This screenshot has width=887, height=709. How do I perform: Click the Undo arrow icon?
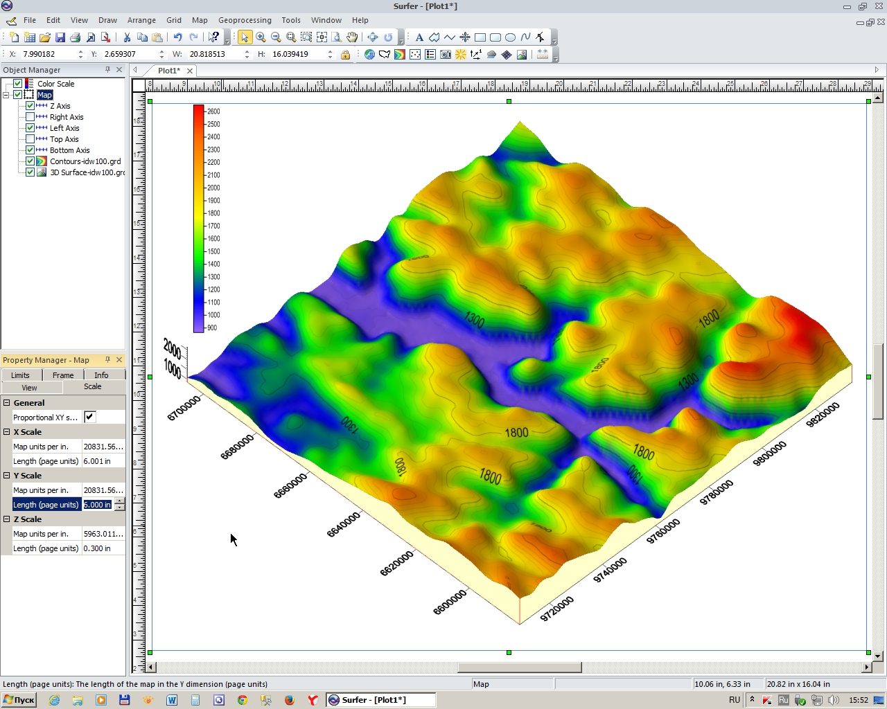click(177, 37)
